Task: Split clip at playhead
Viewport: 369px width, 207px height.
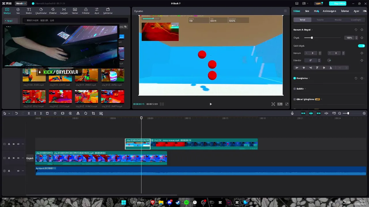Action: click(29, 113)
